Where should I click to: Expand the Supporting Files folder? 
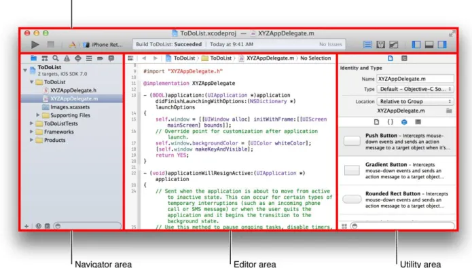[38, 115]
